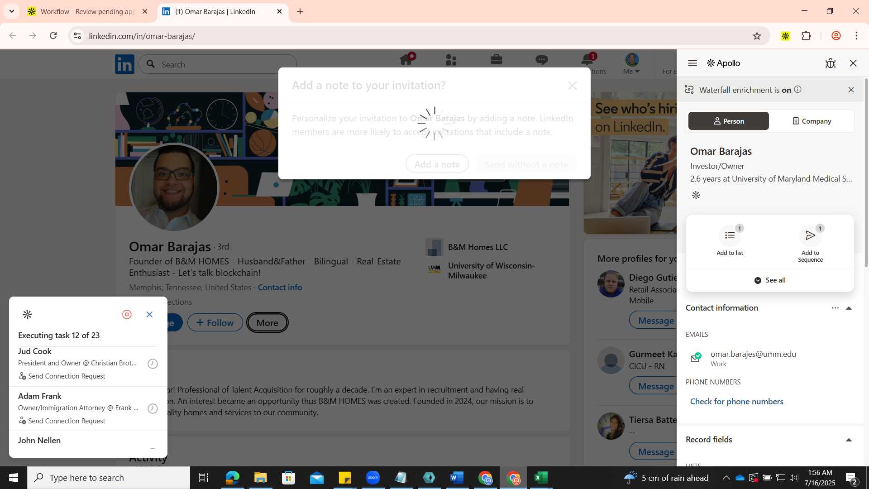Click Check for phone numbers
The height and width of the screenshot is (489, 869).
point(736,402)
